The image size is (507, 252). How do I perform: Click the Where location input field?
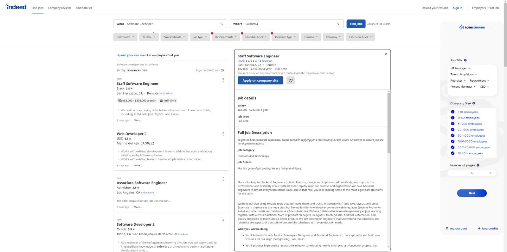pyautogui.click(x=288, y=24)
